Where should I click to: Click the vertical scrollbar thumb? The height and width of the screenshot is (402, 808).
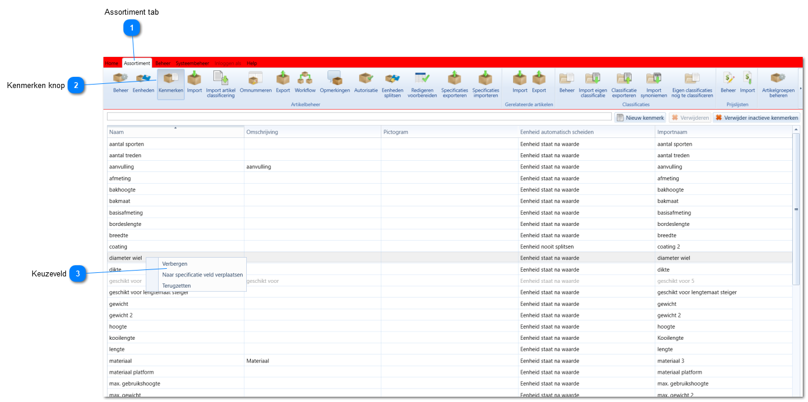pos(796,209)
